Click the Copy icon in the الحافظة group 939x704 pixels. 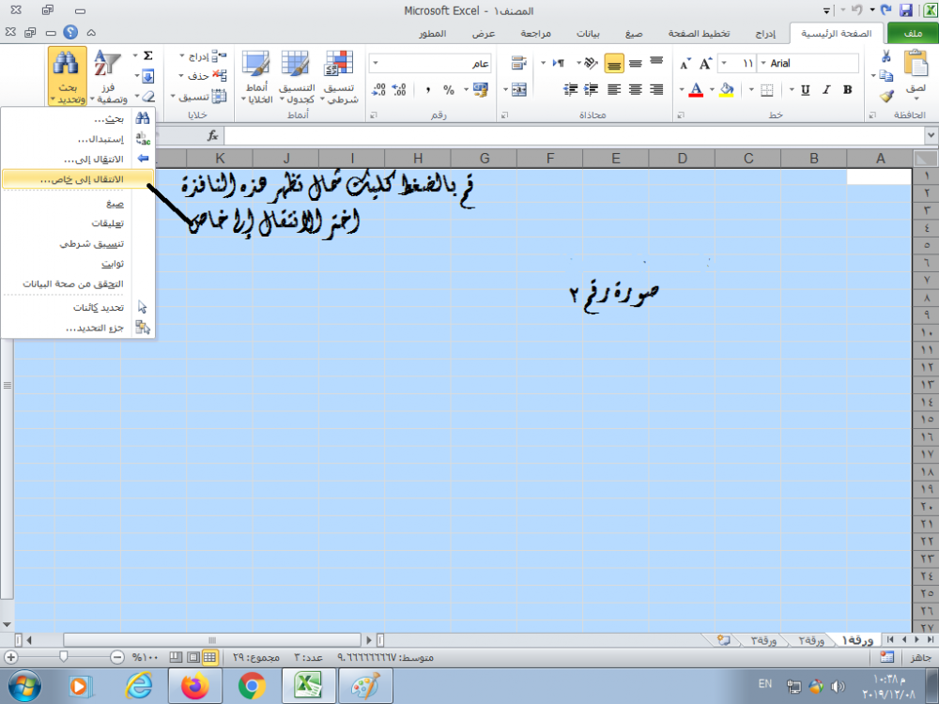tap(885, 76)
